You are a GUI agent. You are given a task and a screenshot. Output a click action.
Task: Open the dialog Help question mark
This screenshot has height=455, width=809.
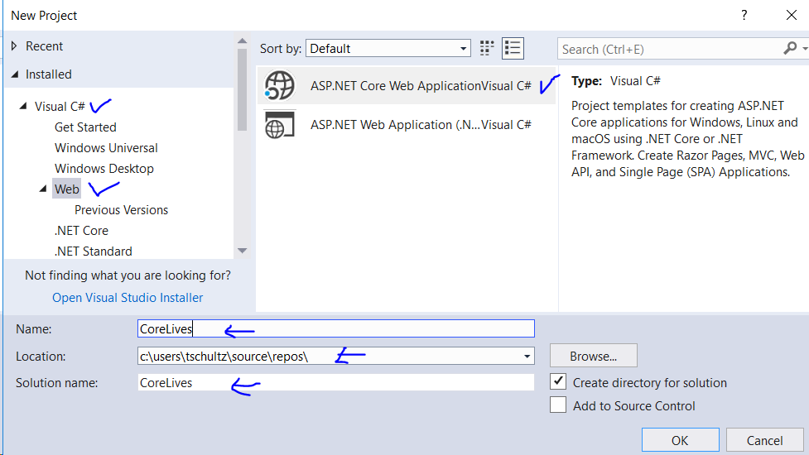744,15
